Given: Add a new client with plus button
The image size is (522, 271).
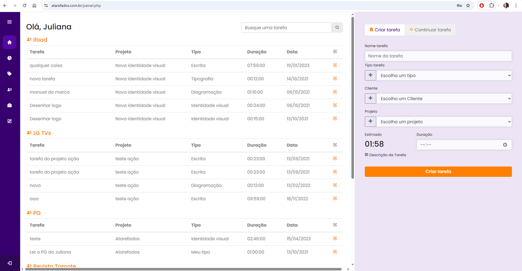Looking at the screenshot, I should 370,98.
